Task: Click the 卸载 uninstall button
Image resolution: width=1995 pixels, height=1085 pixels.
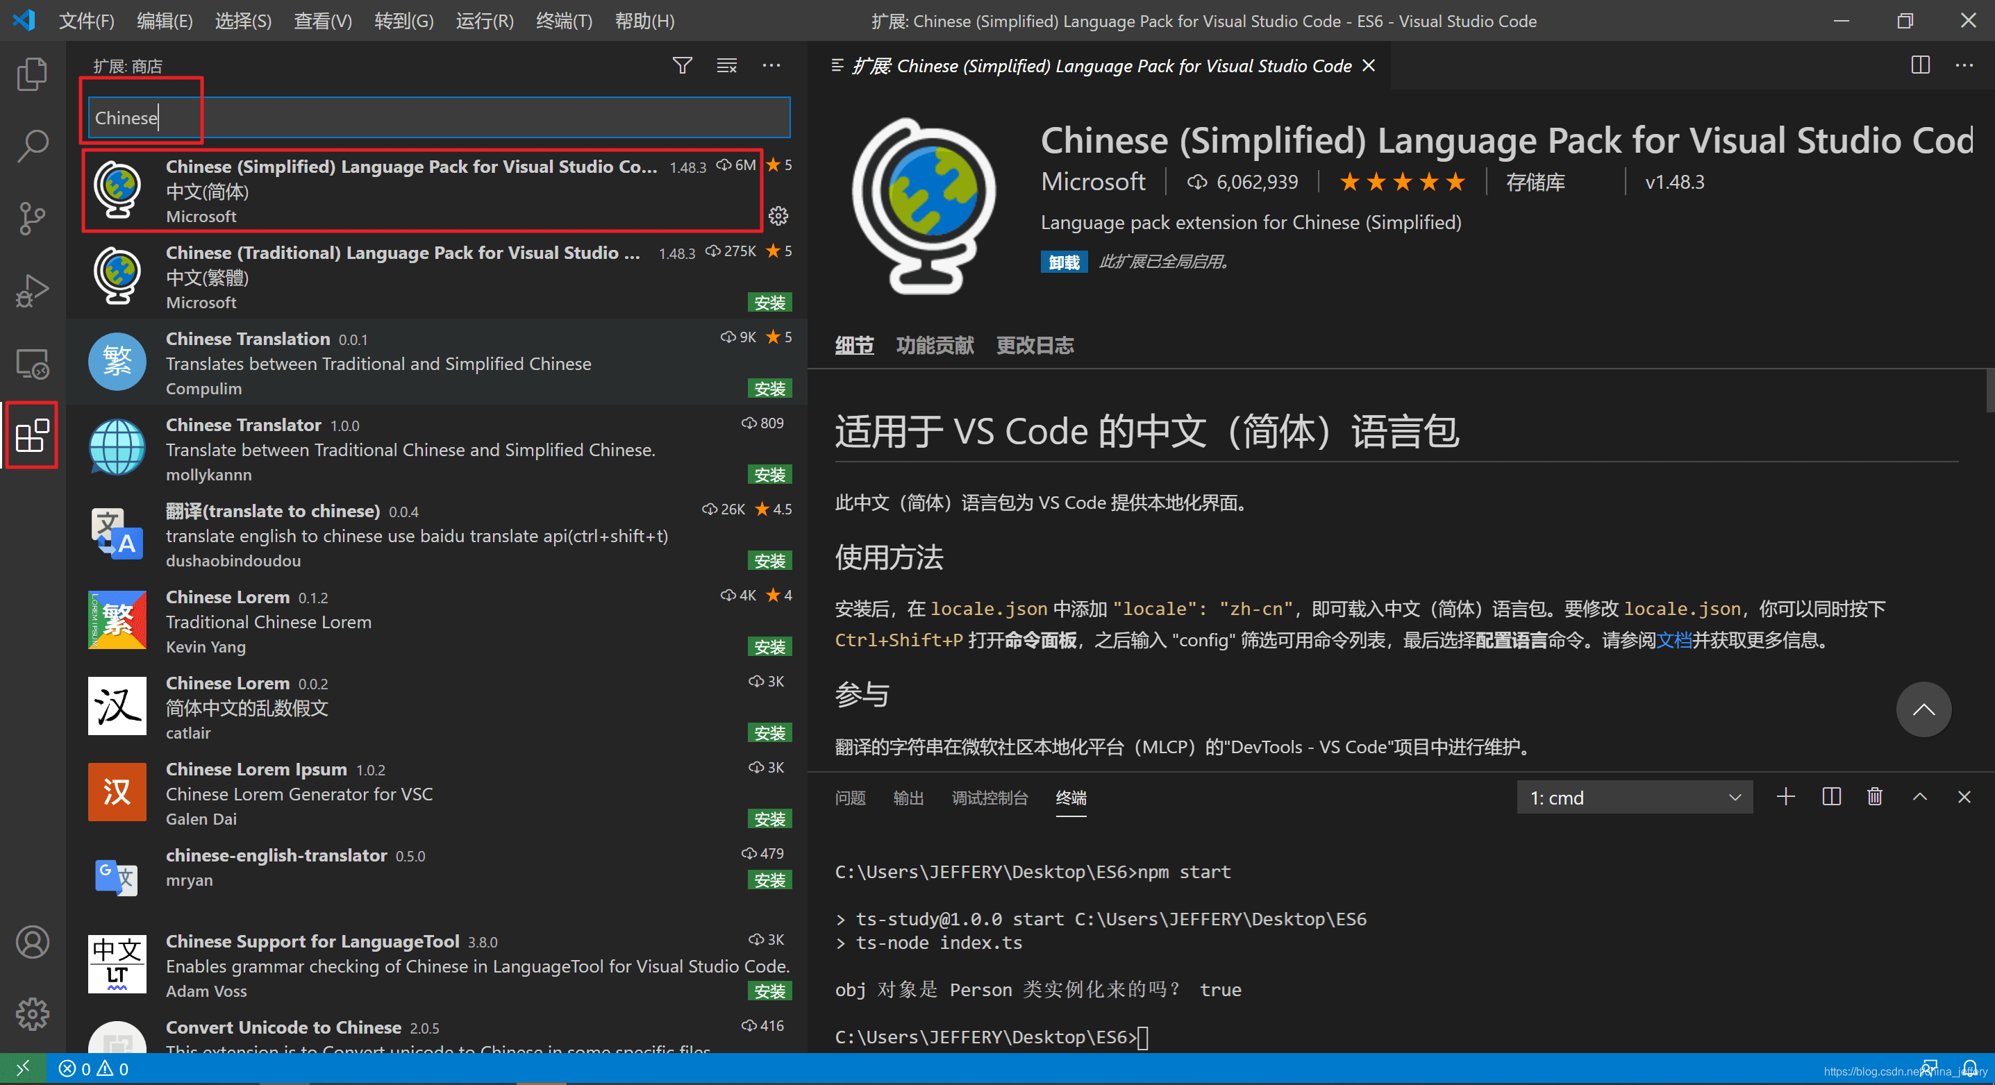Action: pyautogui.click(x=1063, y=262)
